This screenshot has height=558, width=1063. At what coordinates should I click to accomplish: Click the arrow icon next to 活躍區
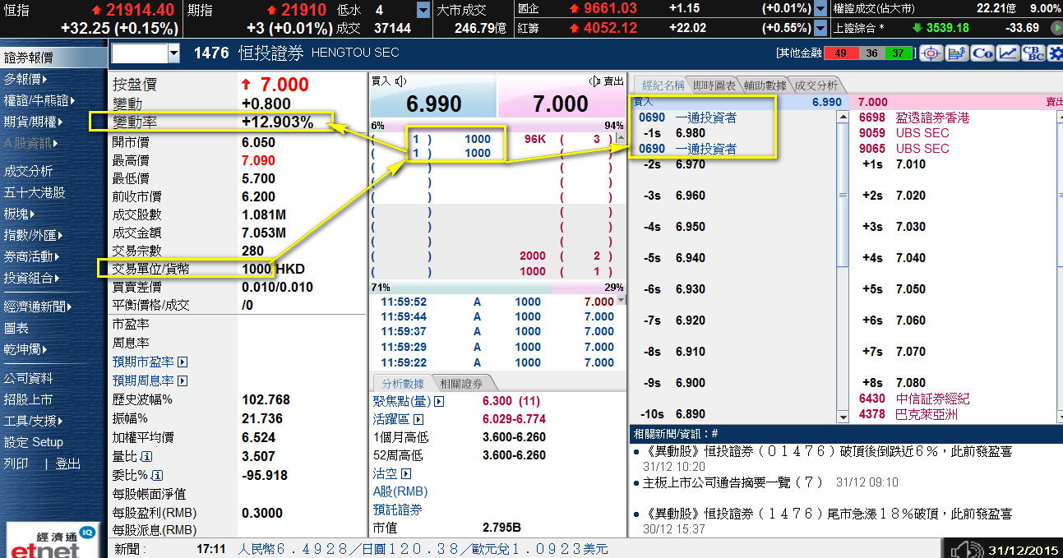click(x=418, y=419)
